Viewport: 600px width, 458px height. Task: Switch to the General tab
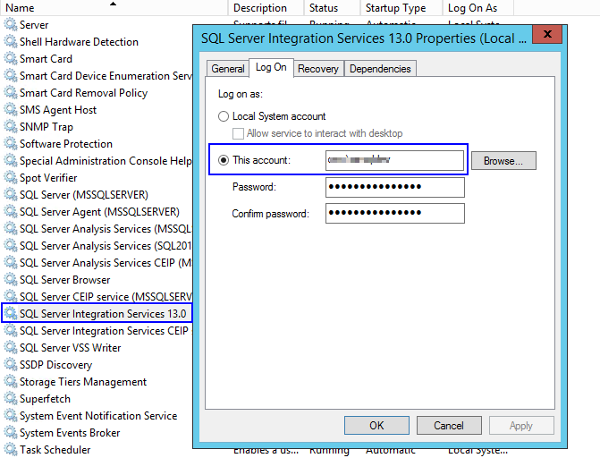tap(228, 69)
